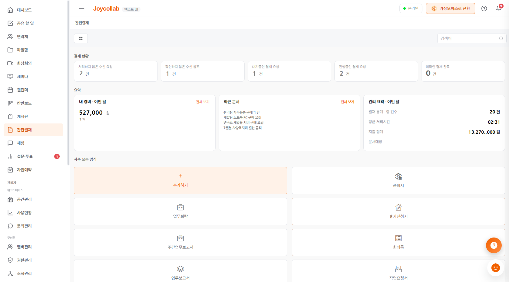Open the smiley chatbot floating button
509x282 pixels.
pyautogui.click(x=496, y=268)
